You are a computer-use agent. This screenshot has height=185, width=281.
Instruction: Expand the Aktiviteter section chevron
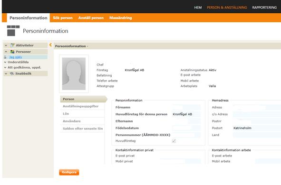click(6, 46)
